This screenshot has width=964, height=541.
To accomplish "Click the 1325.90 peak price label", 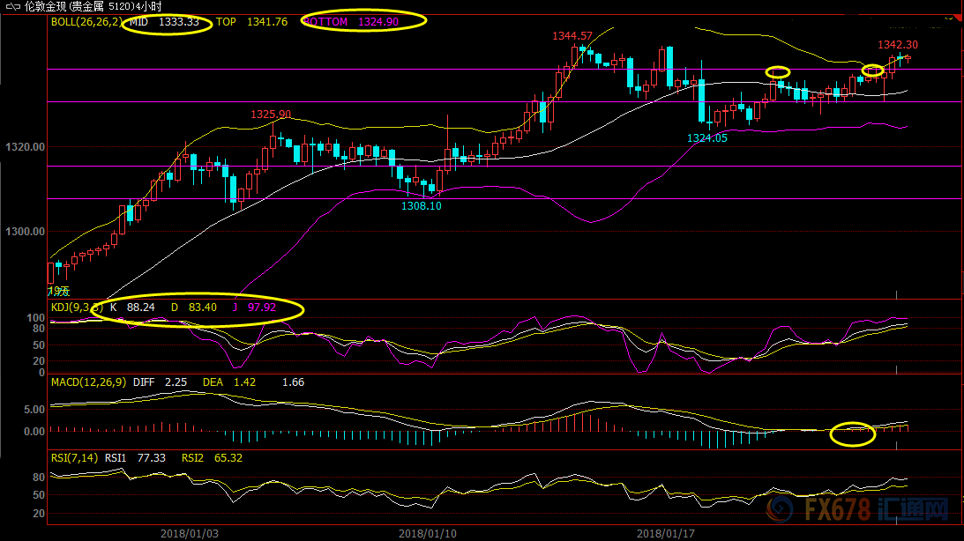I will click(x=271, y=115).
